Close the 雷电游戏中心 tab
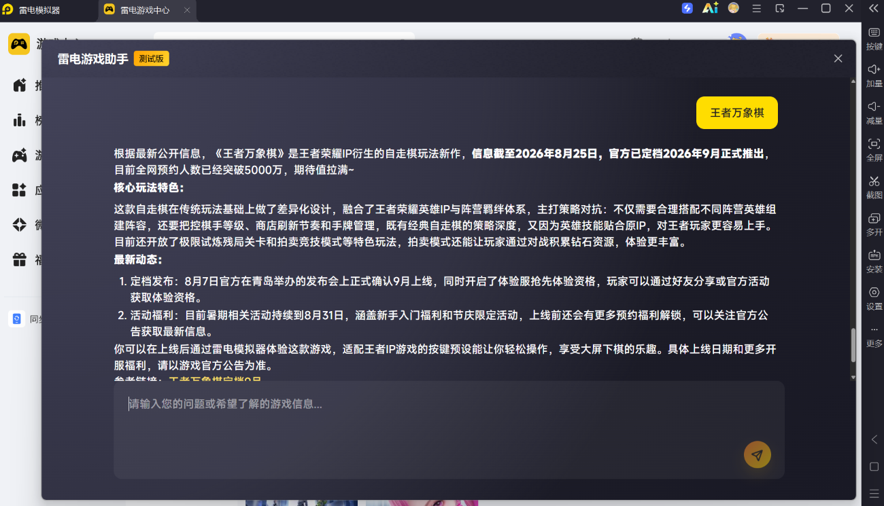Screen dimensions: 884x506 pyautogui.click(x=187, y=10)
